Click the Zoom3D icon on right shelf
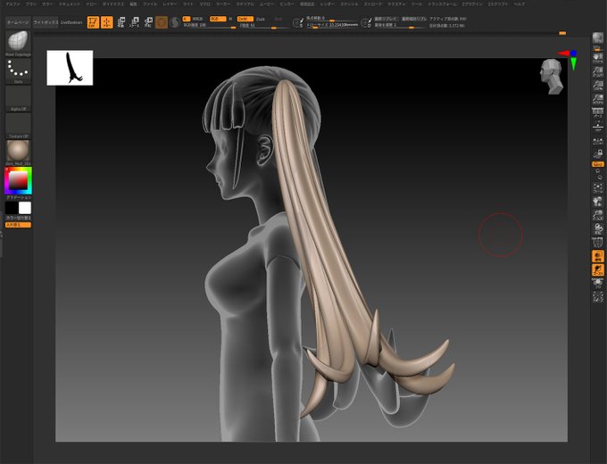The width and height of the screenshot is (607, 464). point(598,215)
